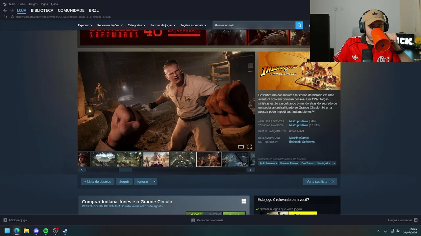Toggle theater mode on the screenshot viewer
The image size is (421, 236).
point(241,147)
